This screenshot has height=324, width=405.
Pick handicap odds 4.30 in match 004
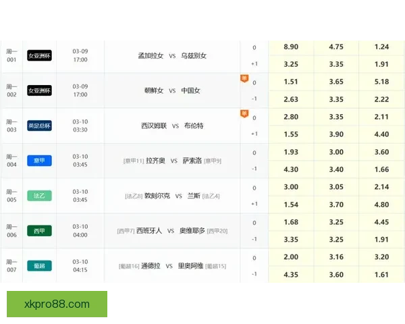(291, 169)
